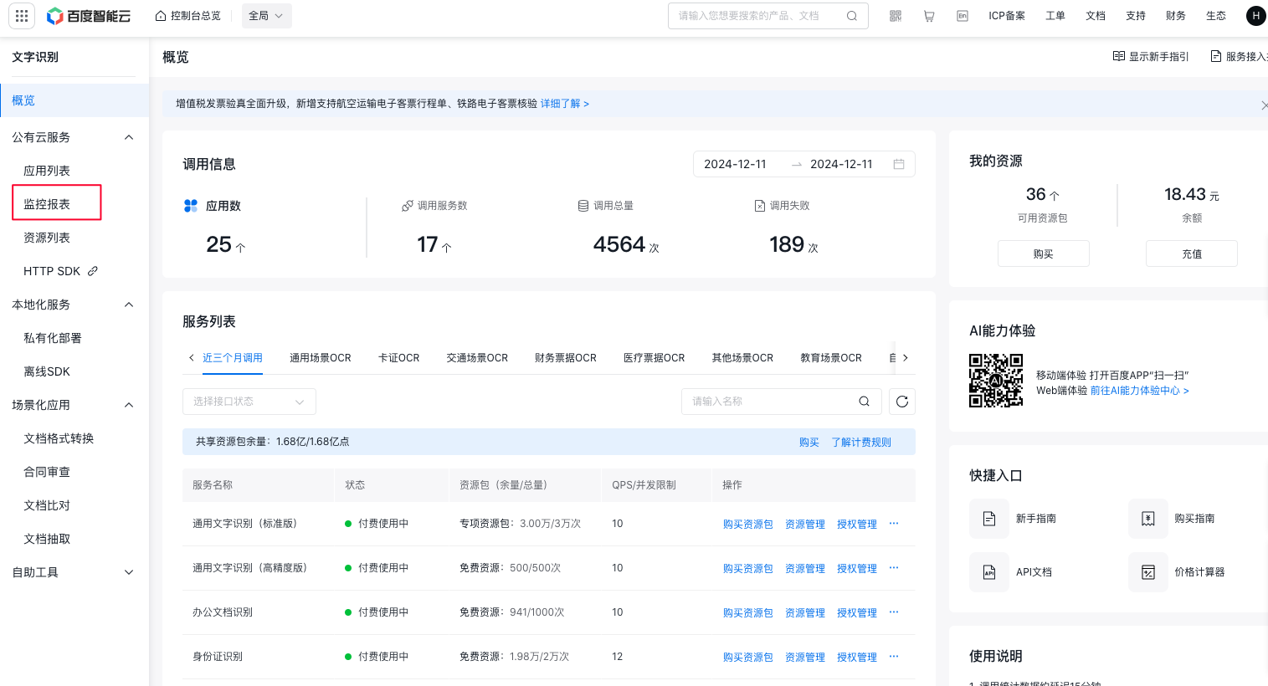This screenshot has height=686, width=1268.
Task: Click the search magnifier in top bar
Action: (x=852, y=16)
